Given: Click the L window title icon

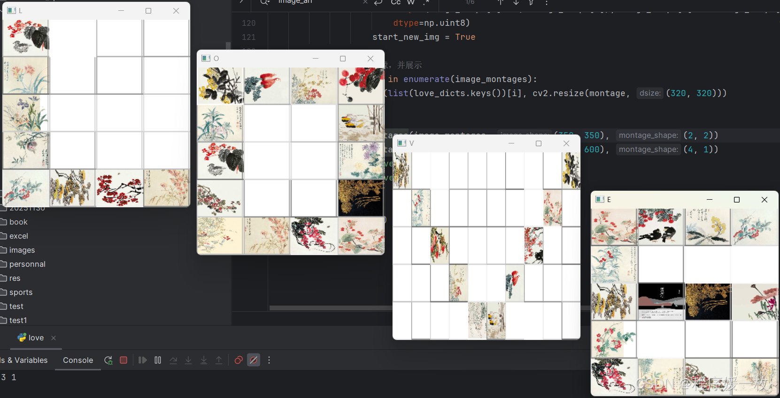Looking at the screenshot, I should (x=12, y=10).
